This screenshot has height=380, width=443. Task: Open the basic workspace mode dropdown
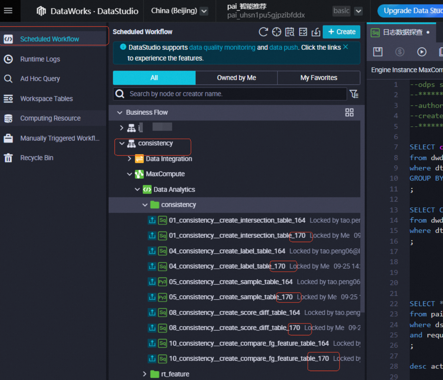(x=358, y=11)
